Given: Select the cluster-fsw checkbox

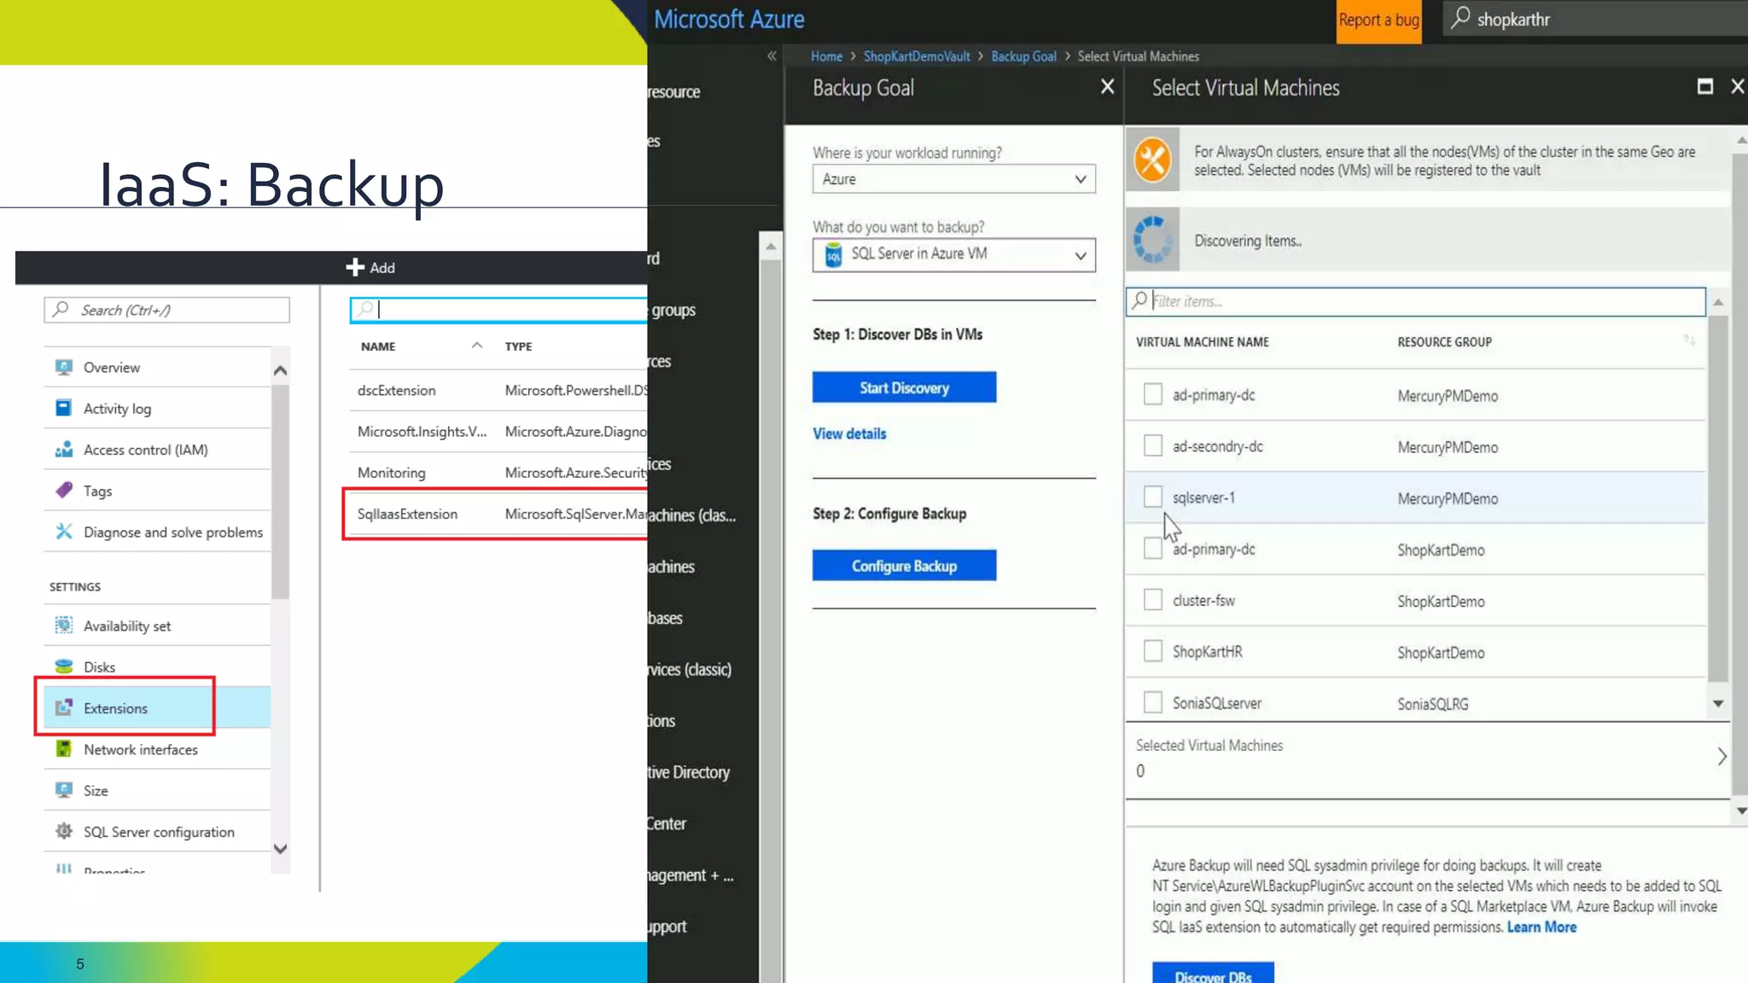Looking at the screenshot, I should click(x=1153, y=600).
